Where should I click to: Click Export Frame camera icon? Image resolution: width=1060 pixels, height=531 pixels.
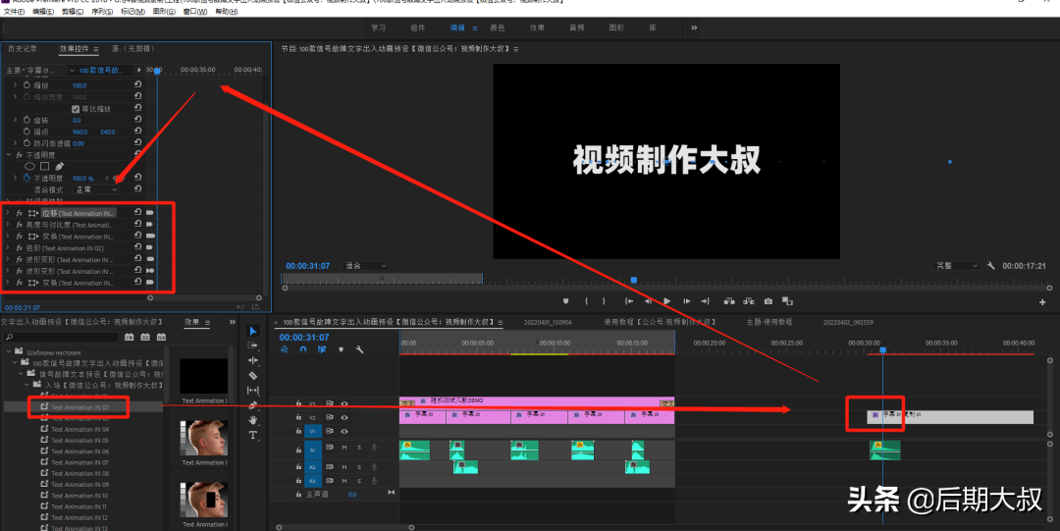[x=768, y=301]
